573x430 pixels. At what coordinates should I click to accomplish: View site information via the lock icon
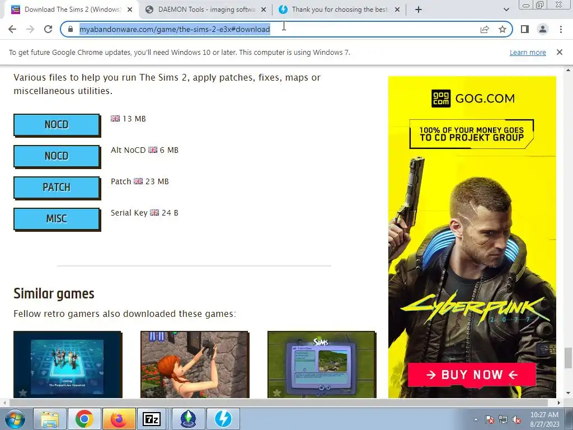[71, 29]
